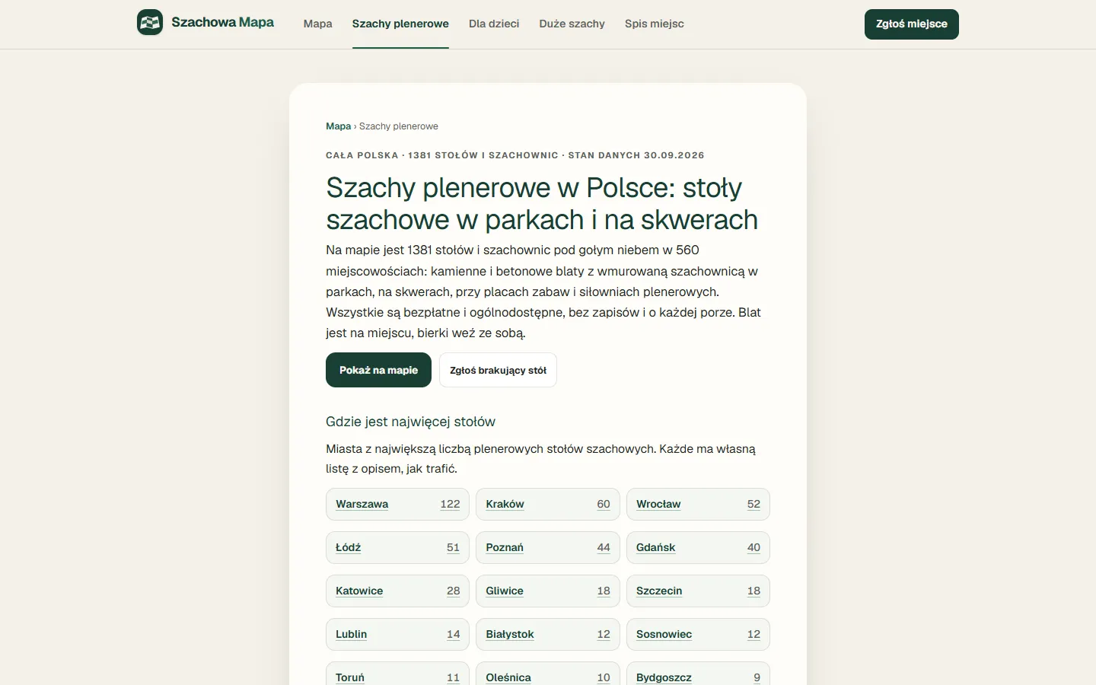Select the Szachy plenerowe nav tab

[400, 24]
